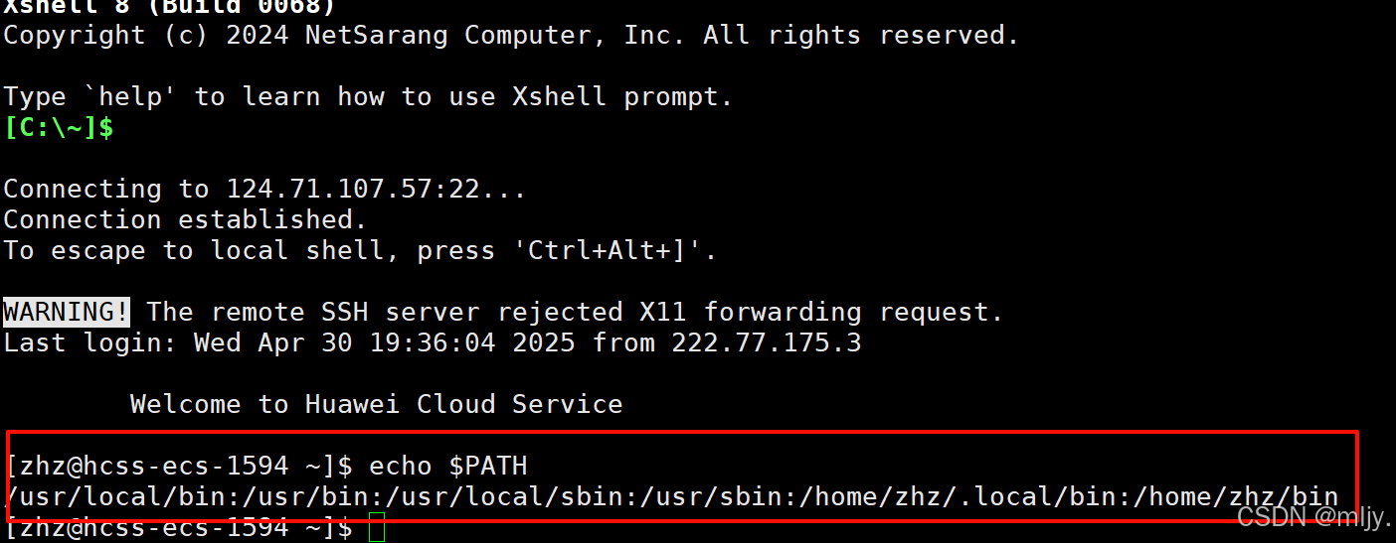This screenshot has height=543, width=1396.
Task: Click the highlighted WARNING! label
Action: pos(66,312)
